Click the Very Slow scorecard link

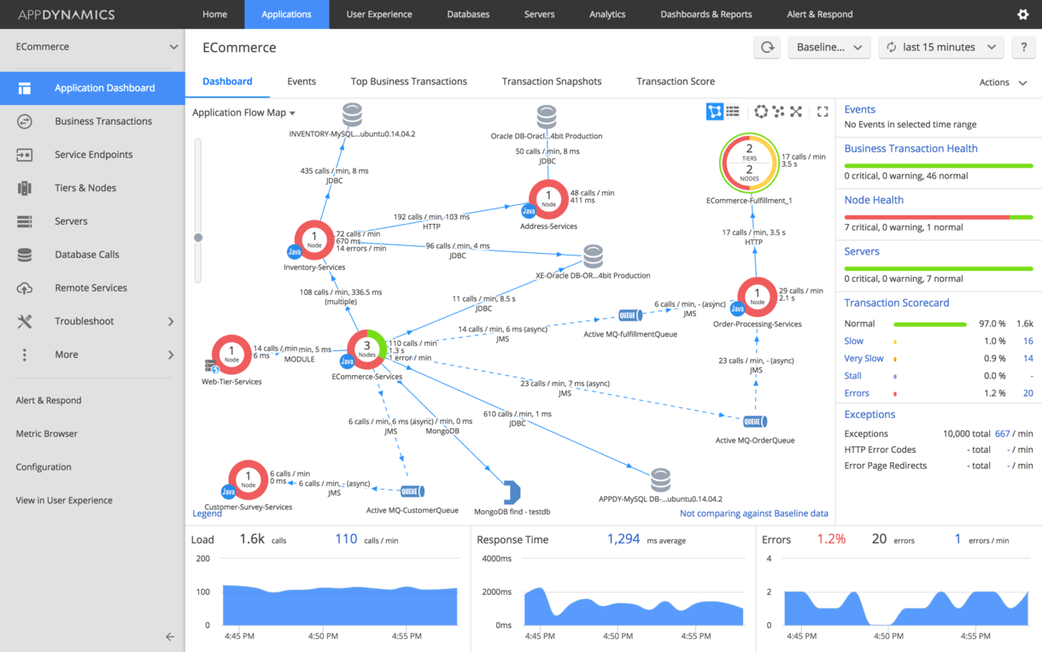(x=863, y=358)
